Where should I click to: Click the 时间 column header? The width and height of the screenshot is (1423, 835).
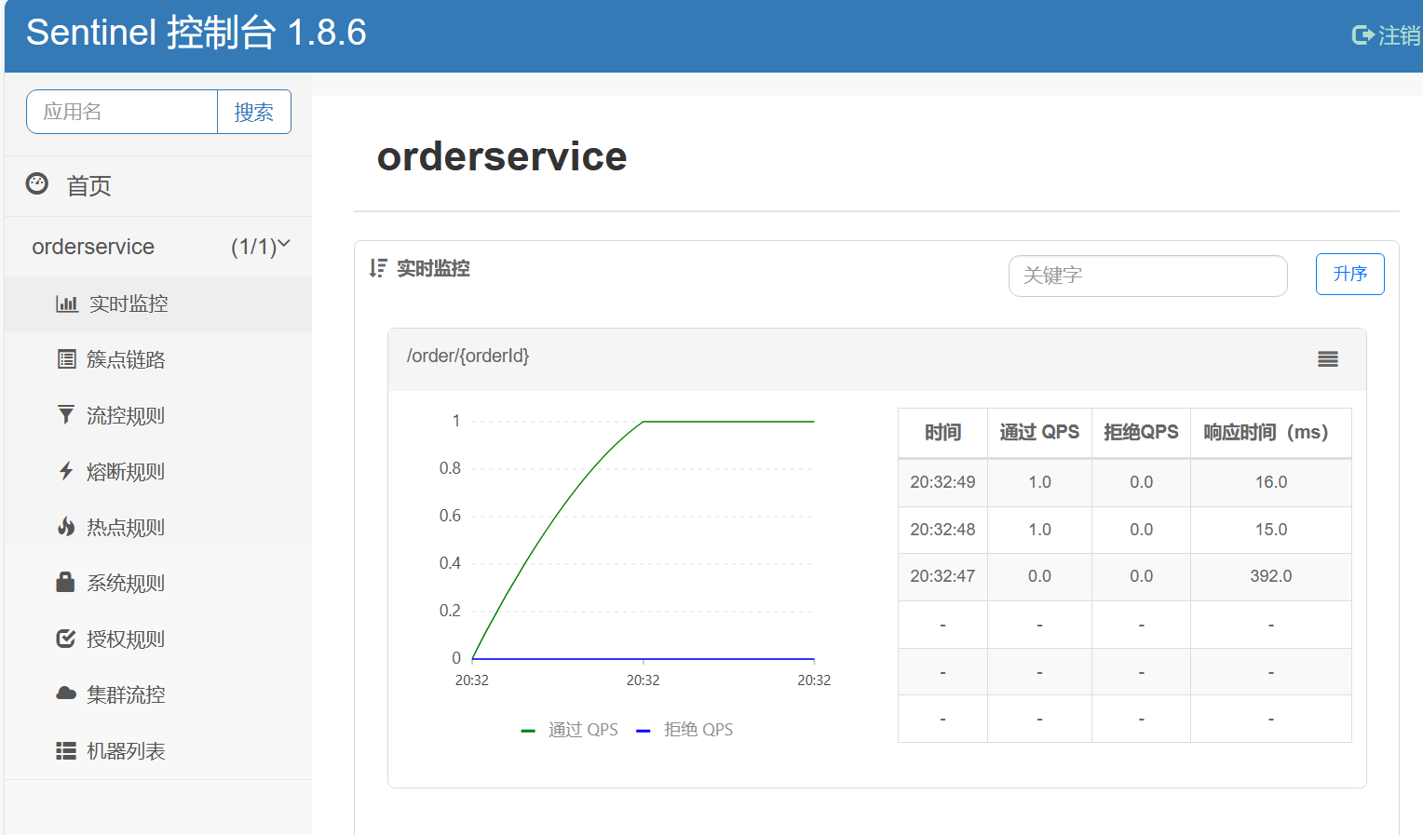(942, 432)
